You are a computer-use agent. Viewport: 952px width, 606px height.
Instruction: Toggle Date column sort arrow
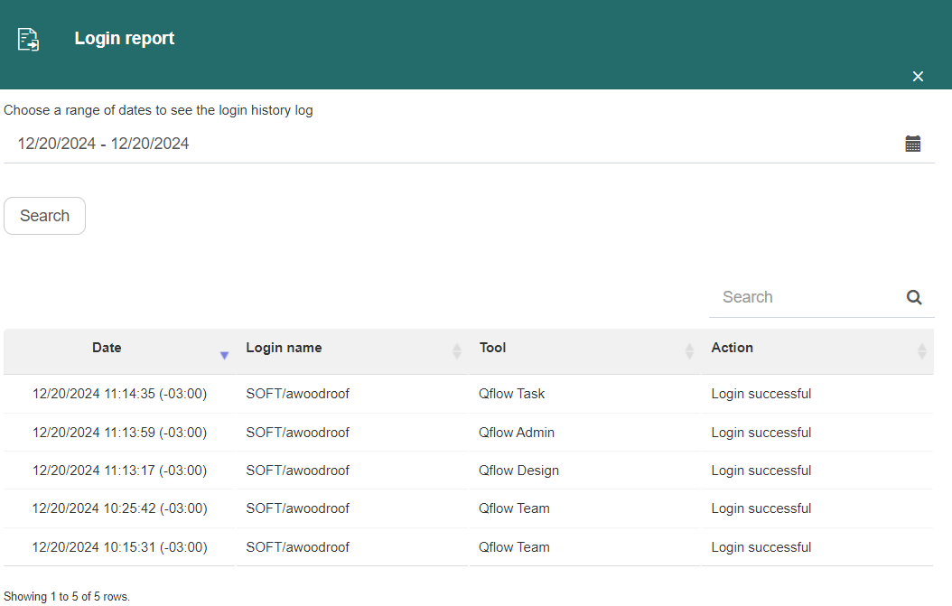(224, 355)
